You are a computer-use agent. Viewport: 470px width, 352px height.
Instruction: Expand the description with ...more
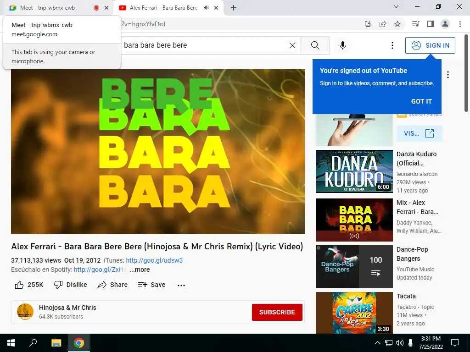coord(140,269)
